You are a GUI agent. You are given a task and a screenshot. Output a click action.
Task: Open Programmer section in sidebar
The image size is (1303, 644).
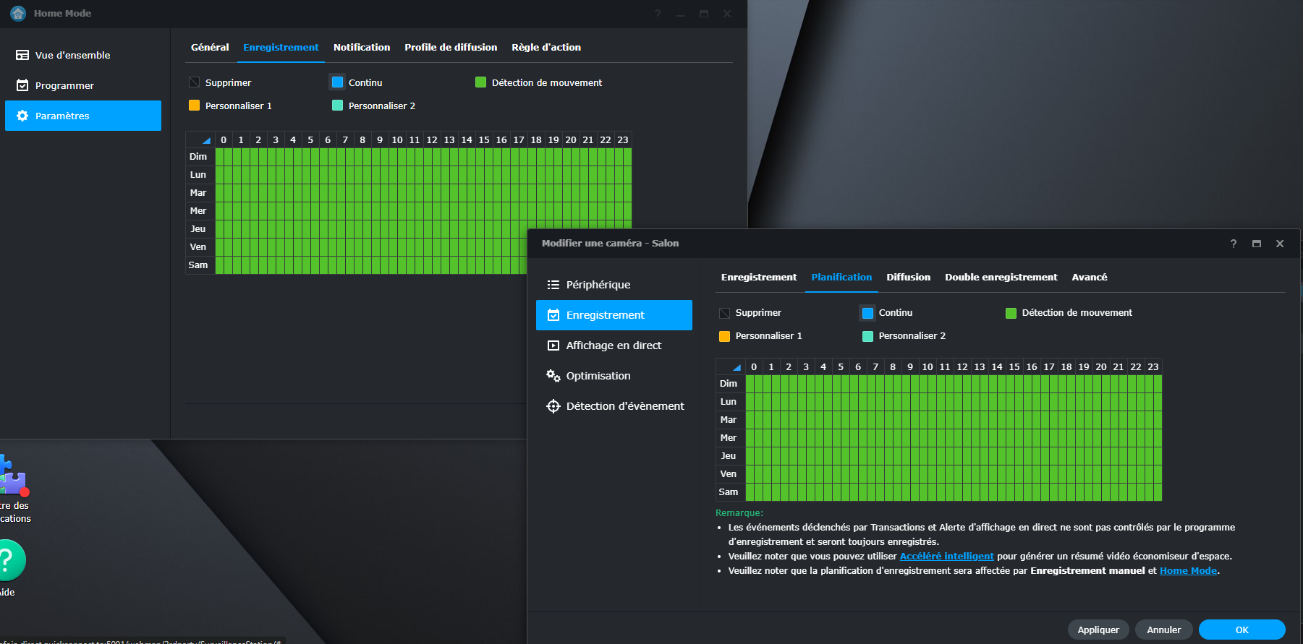tap(64, 85)
